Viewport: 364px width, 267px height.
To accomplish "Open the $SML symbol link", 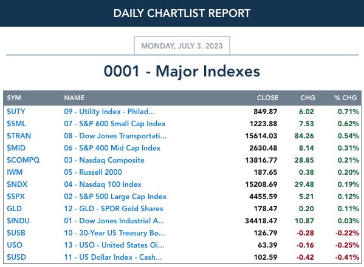I will pyautogui.click(x=16, y=124).
